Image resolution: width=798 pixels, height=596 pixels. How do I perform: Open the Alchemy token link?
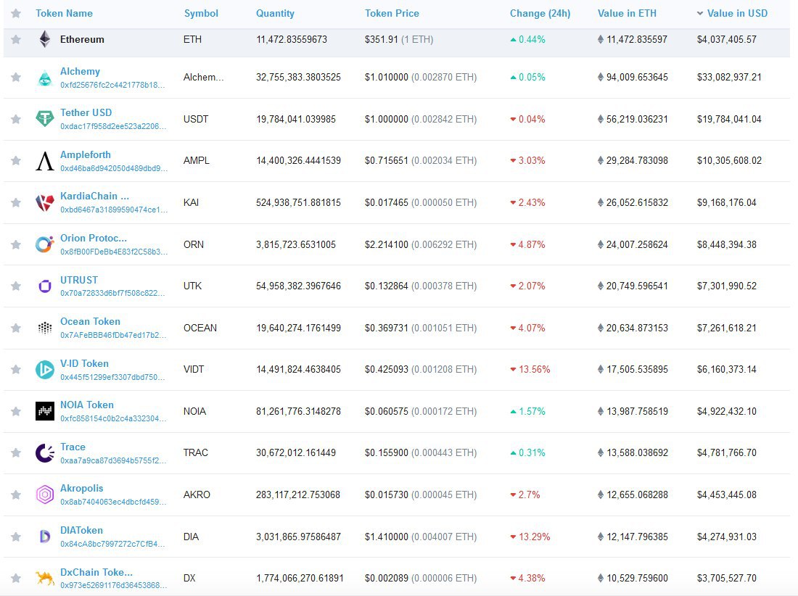[x=80, y=71]
